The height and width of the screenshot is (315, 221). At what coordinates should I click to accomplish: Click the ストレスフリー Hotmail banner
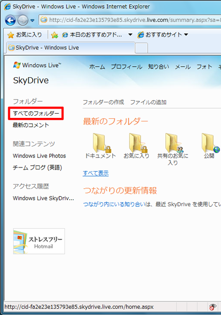[x=39, y=241]
